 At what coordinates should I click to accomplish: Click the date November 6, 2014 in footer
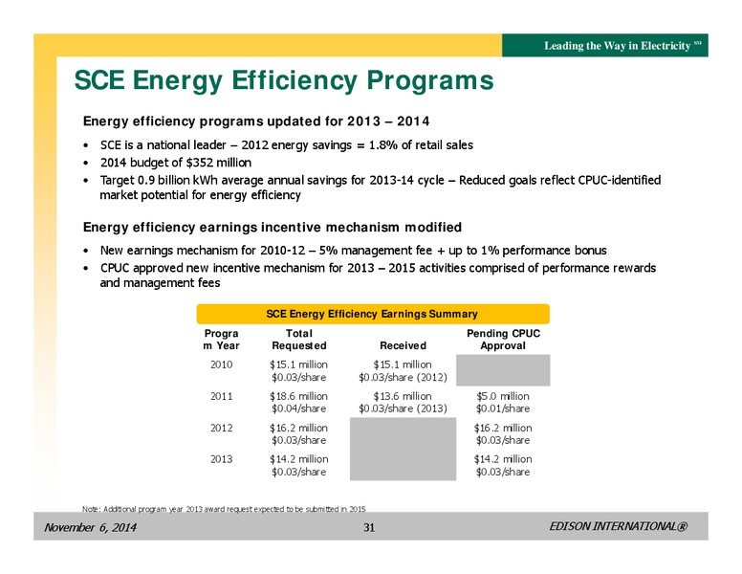[91, 527]
